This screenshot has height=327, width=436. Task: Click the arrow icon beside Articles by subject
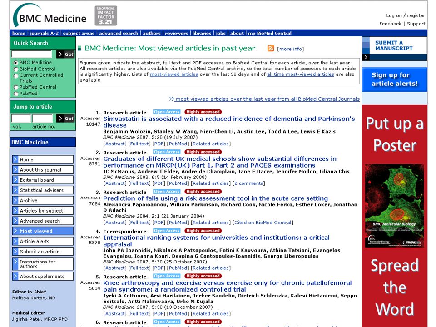[x=15, y=210]
